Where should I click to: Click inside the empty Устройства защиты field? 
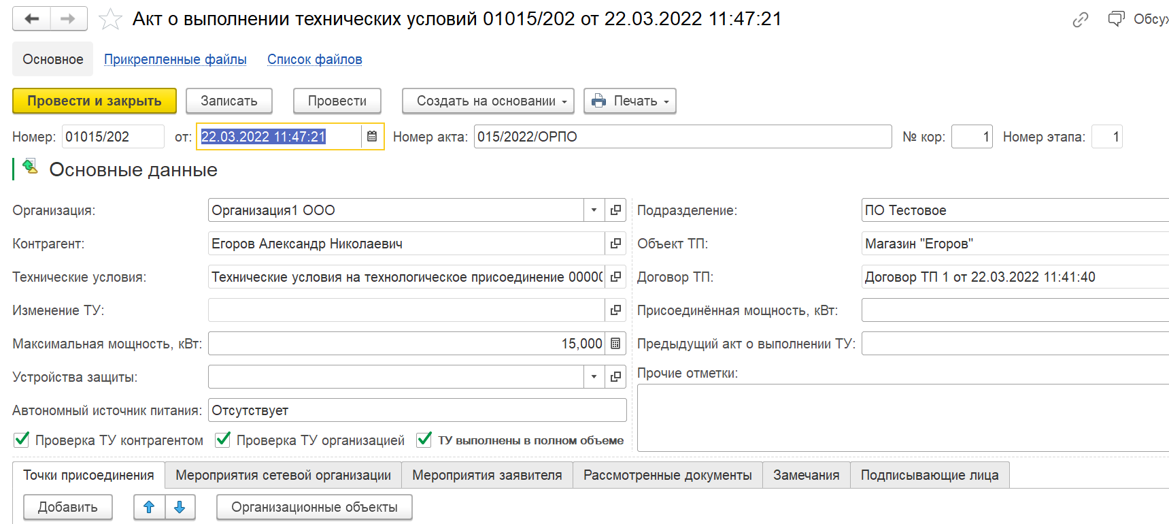[396, 377]
